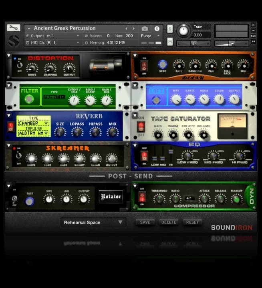Mute the instrument with M button
The width and height of the screenshot is (262, 288).
(170, 42)
